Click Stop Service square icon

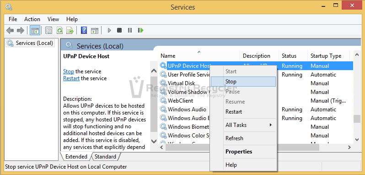pos(119,30)
